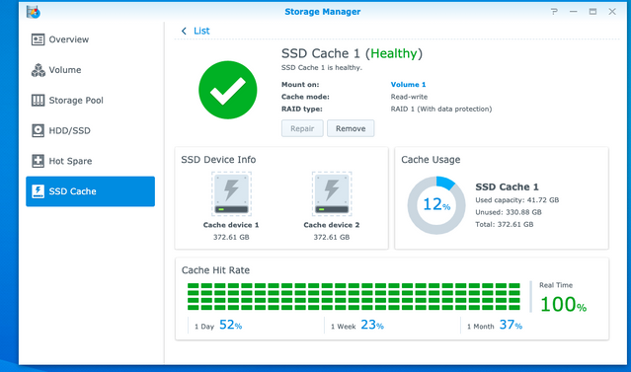Click the 'Cache Usage' panel title
Viewport: 631px width, 372px height.
click(x=431, y=160)
